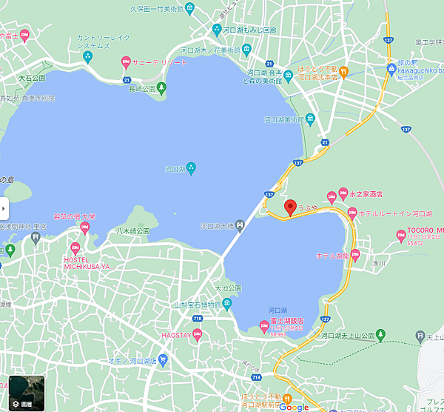Open the 山梨宝石博物館 museum marker
The width and height of the screenshot is (444, 412).
coord(227,305)
